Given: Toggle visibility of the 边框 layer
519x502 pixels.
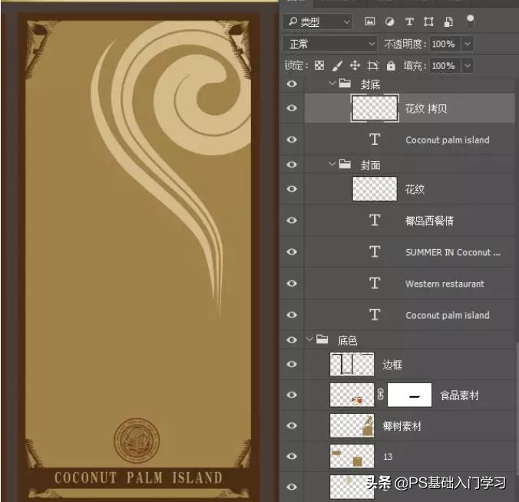Looking at the screenshot, I should (292, 365).
